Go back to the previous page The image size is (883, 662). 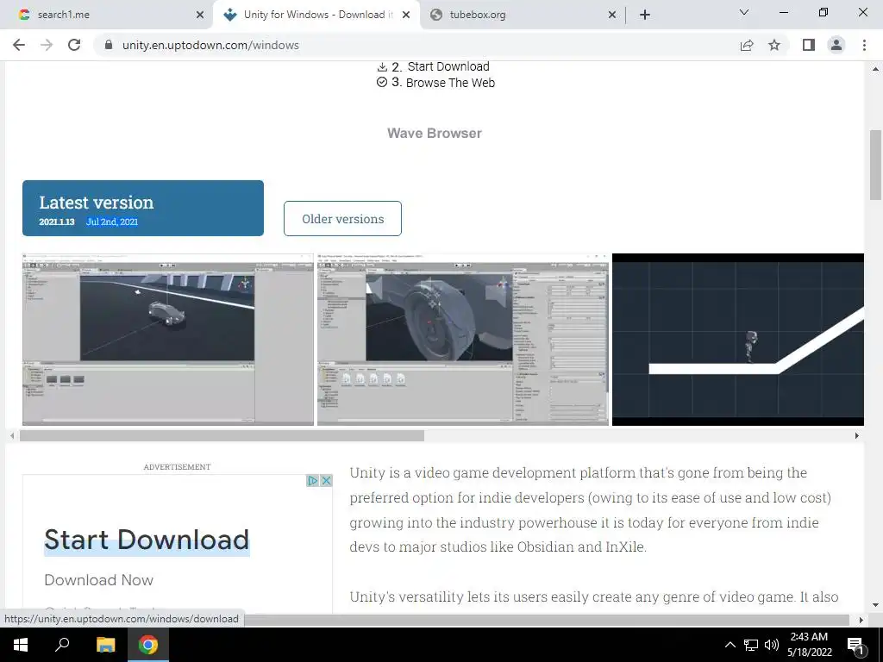19,45
